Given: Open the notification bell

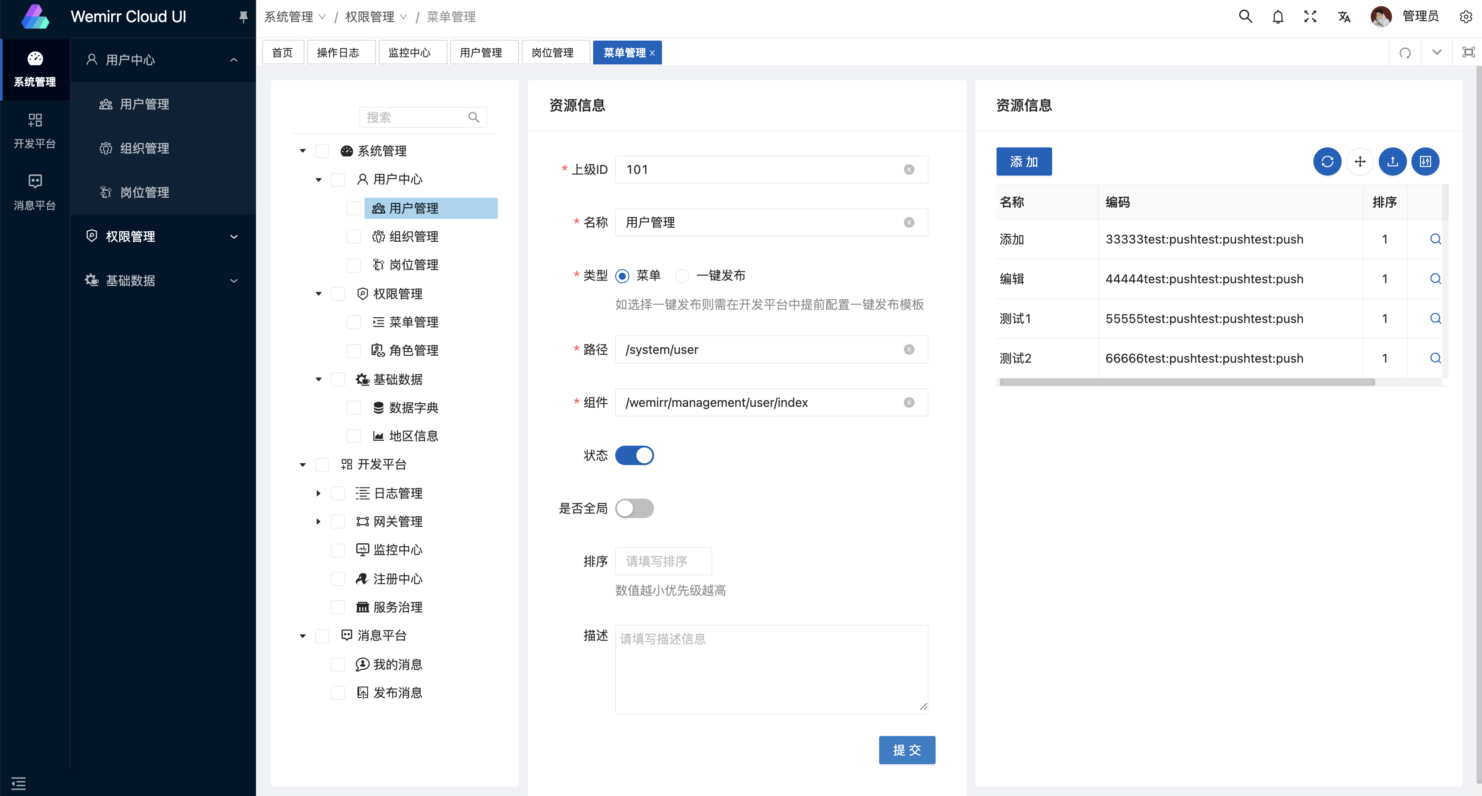Looking at the screenshot, I should tap(1277, 17).
